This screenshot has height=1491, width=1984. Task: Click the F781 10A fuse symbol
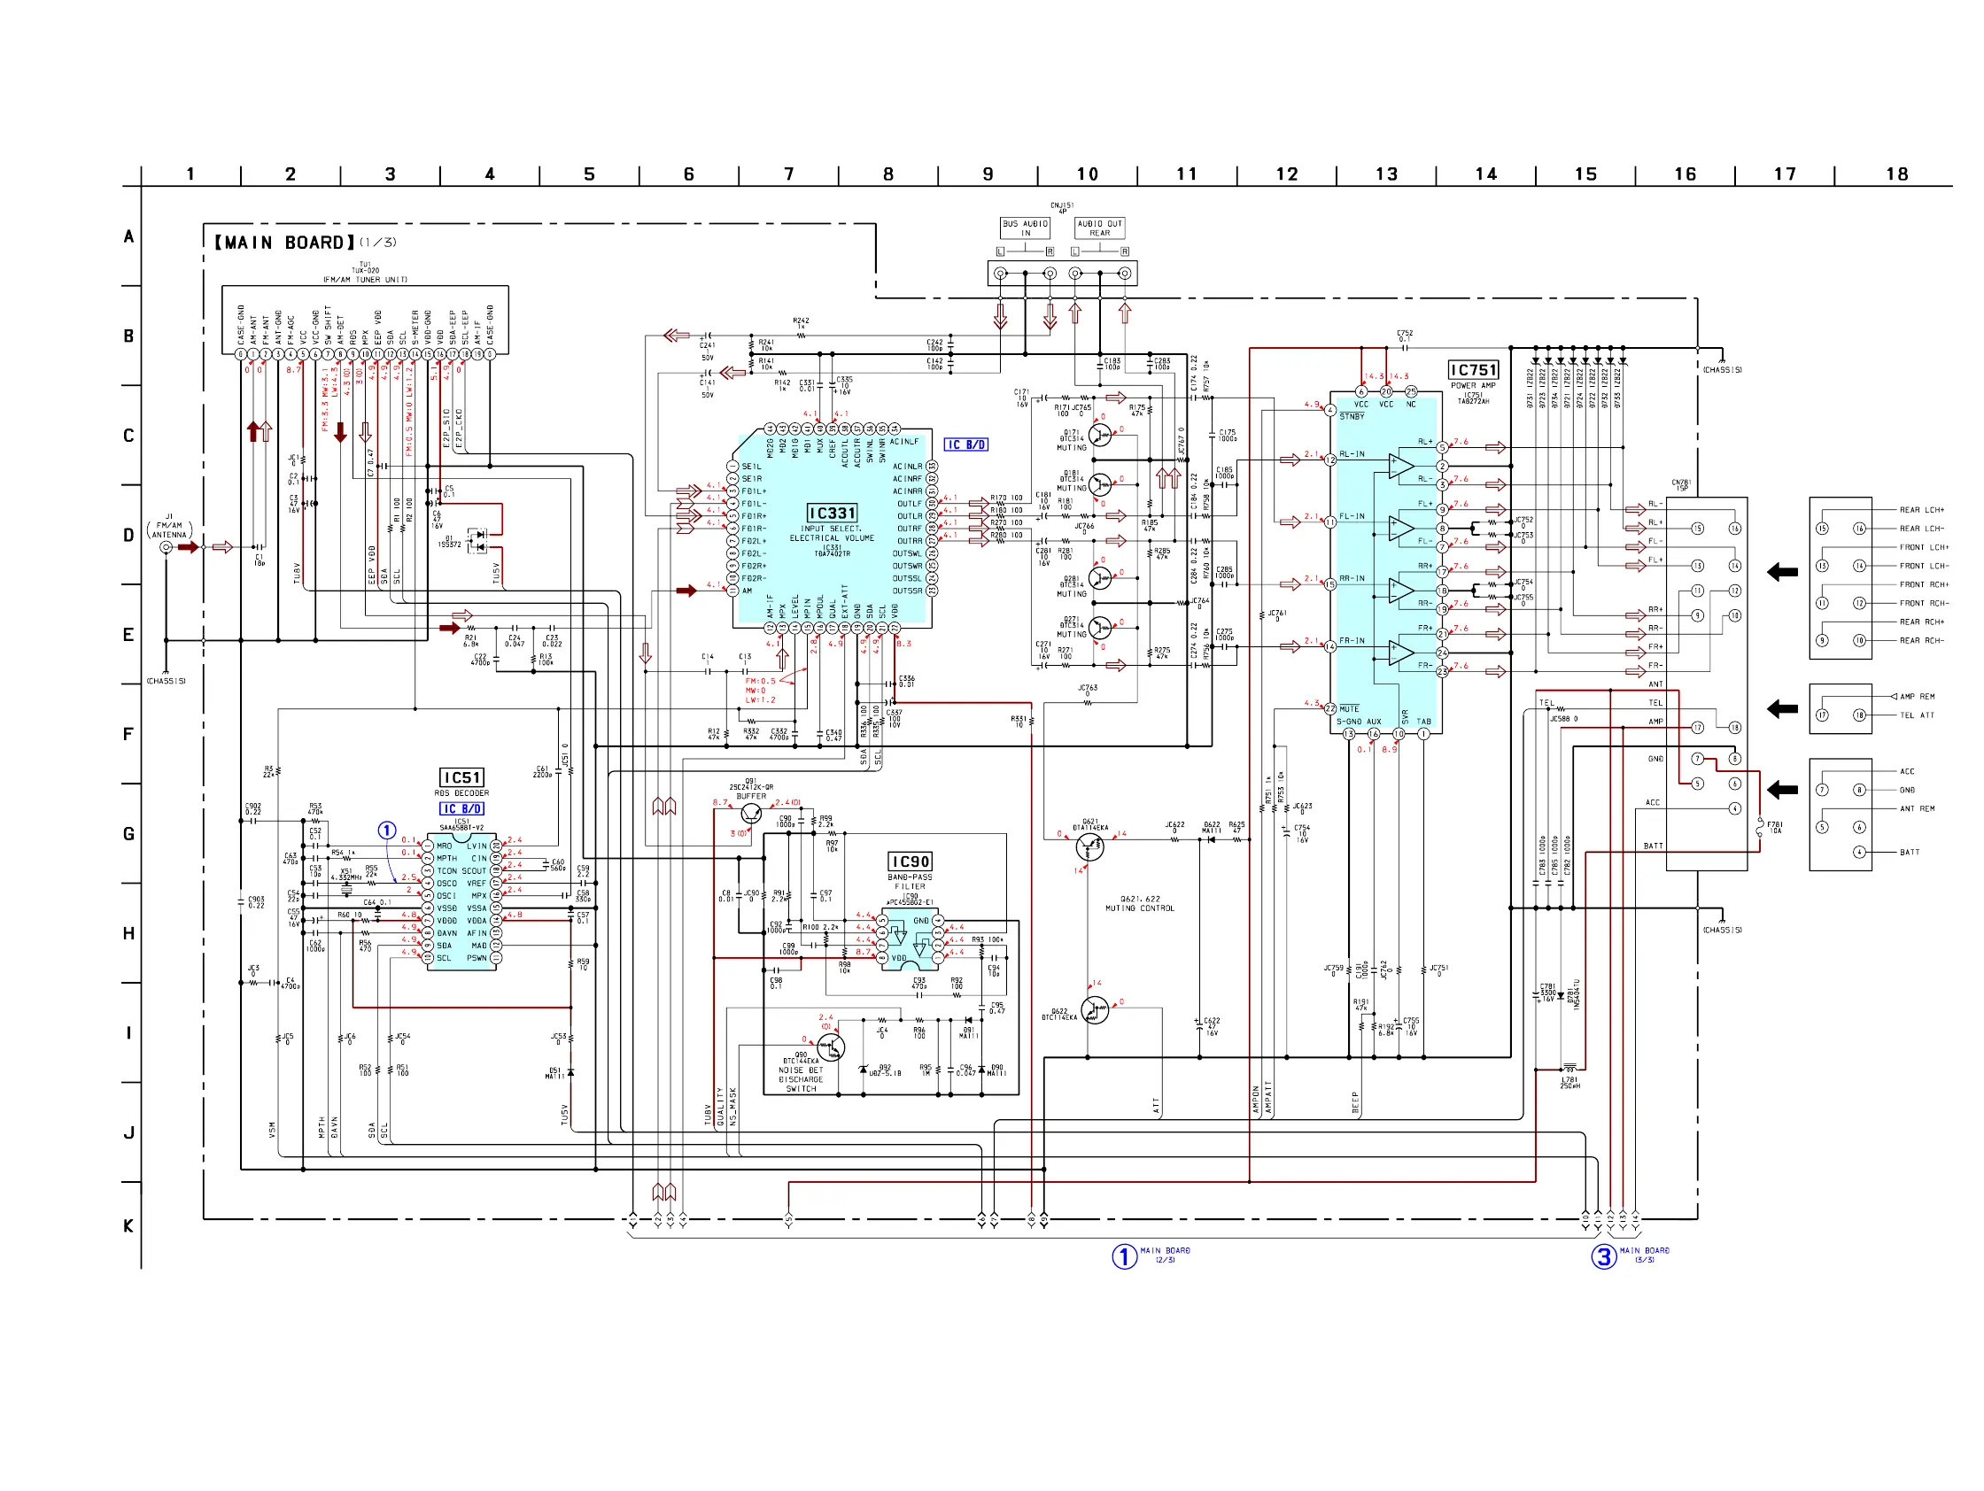click(x=1760, y=828)
